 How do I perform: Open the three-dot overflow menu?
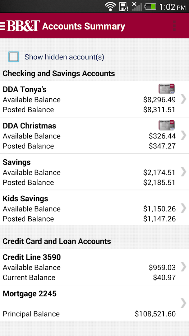tap(174, 26)
